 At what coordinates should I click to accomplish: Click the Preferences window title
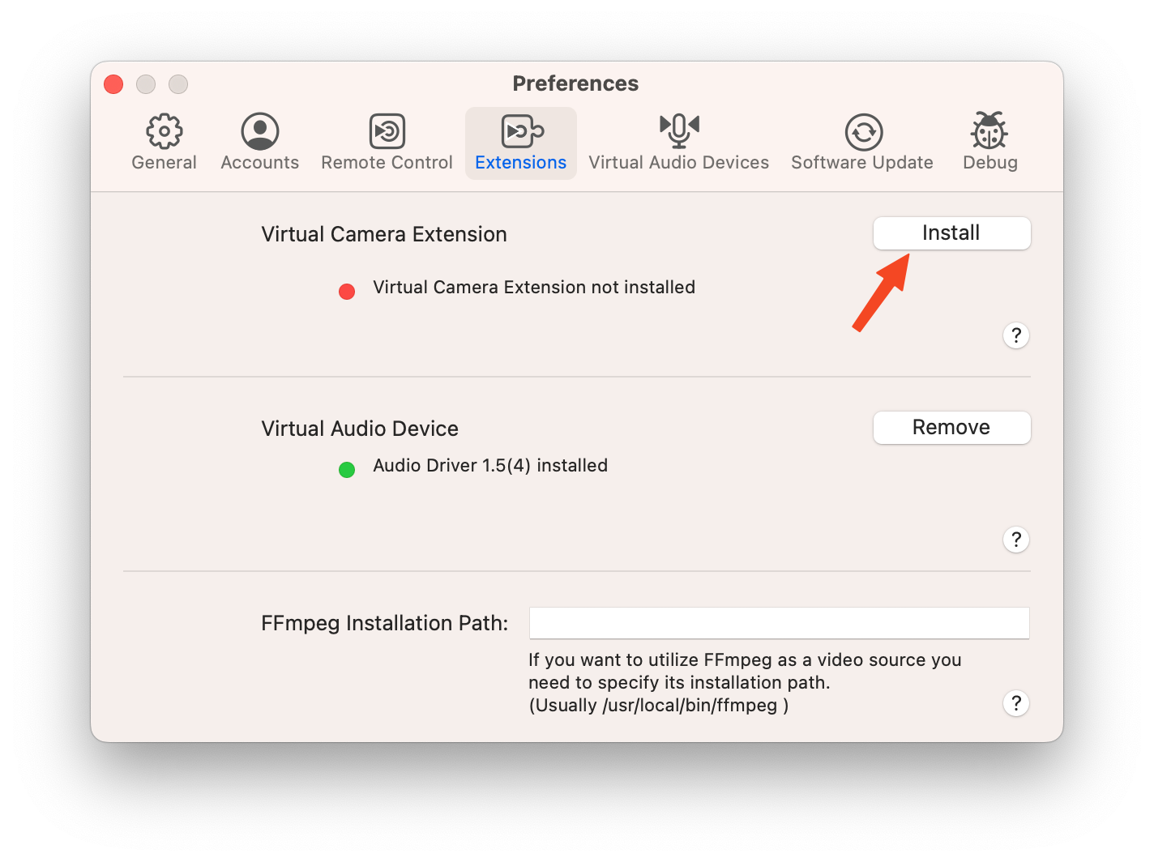click(575, 83)
